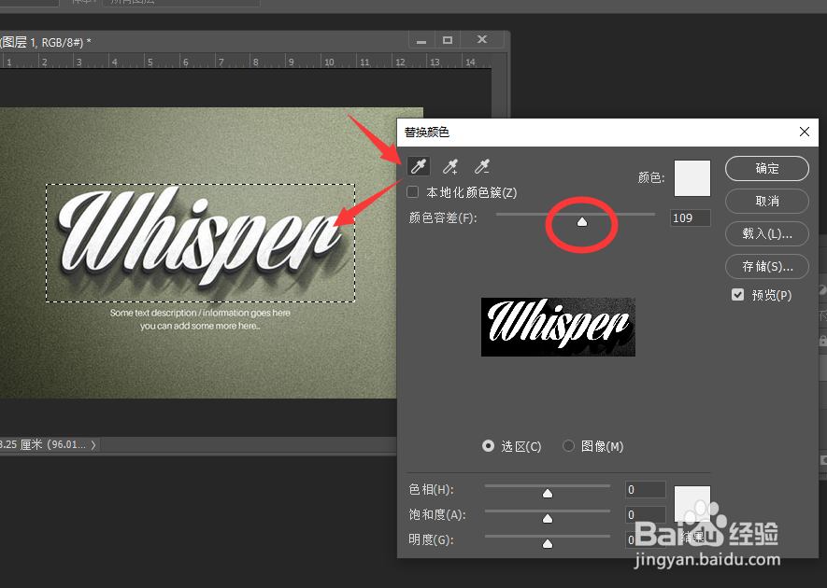Click the 颜色容差(F) slider handle
Image resolution: width=827 pixels, height=588 pixels.
pyautogui.click(x=581, y=220)
